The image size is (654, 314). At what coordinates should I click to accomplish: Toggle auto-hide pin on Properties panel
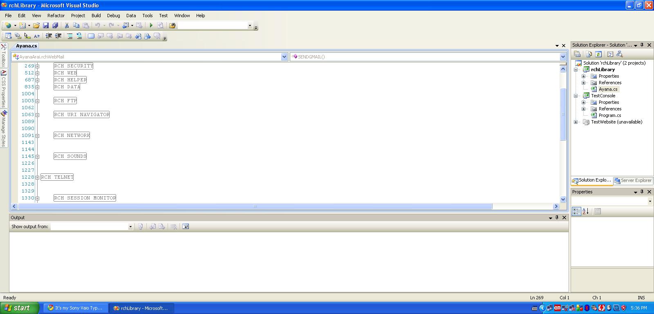pyautogui.click(x=642, y=192)
